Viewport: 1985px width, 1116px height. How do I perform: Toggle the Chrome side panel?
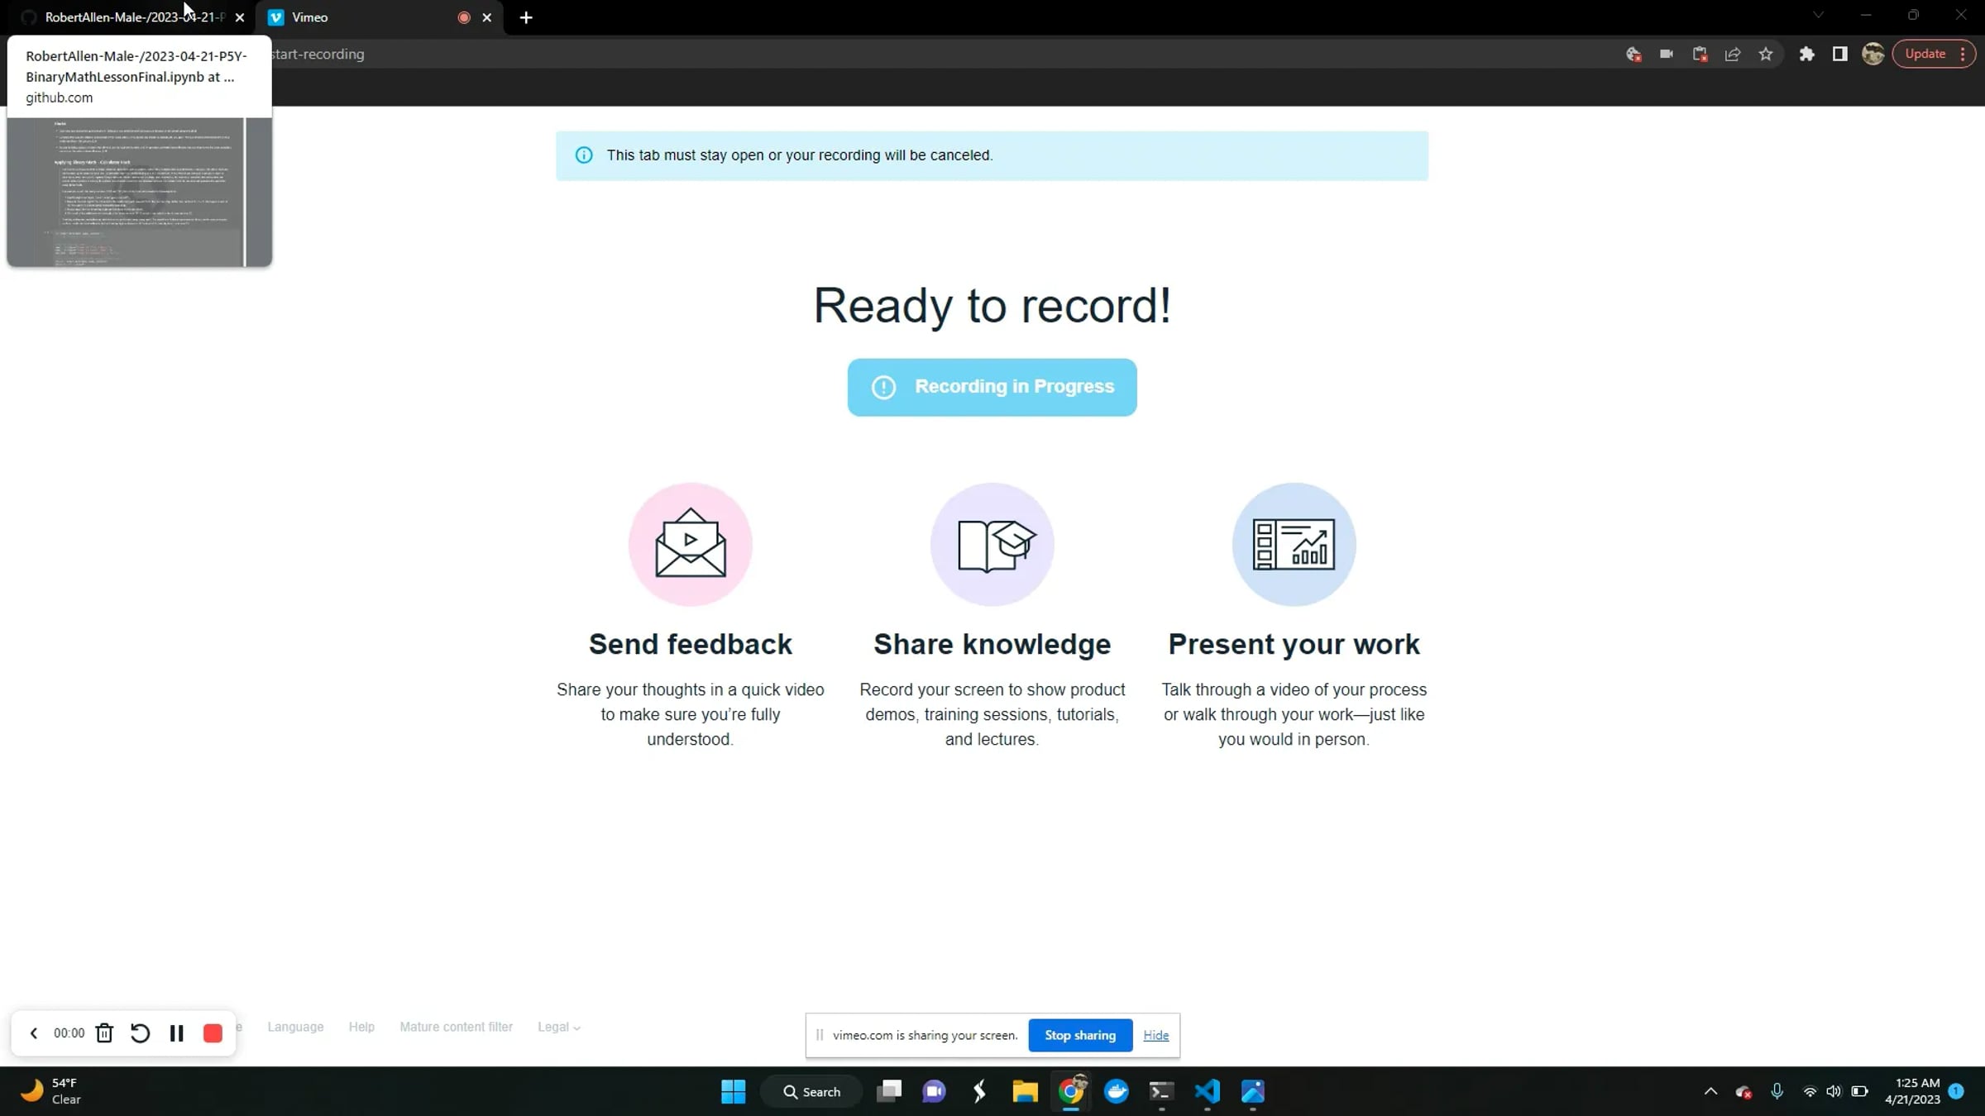(x=1840, y=55)
